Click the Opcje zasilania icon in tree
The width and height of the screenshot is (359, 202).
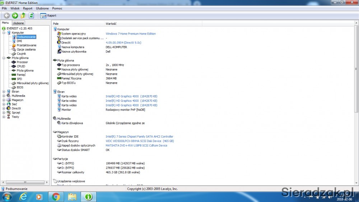[x=14, y=50]
